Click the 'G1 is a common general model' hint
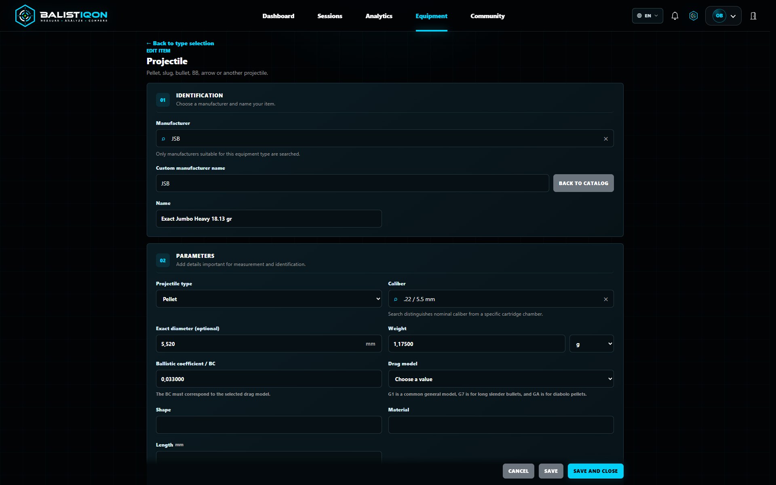This screenshot has height=485, width=776. coord(487,394)
